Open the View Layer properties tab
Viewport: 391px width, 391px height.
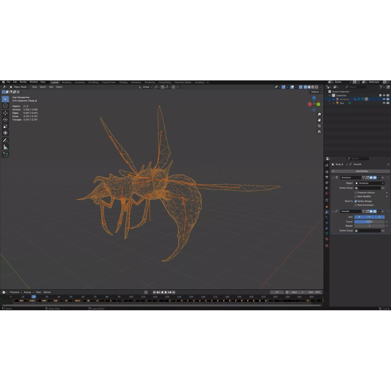tap(327, 182)
